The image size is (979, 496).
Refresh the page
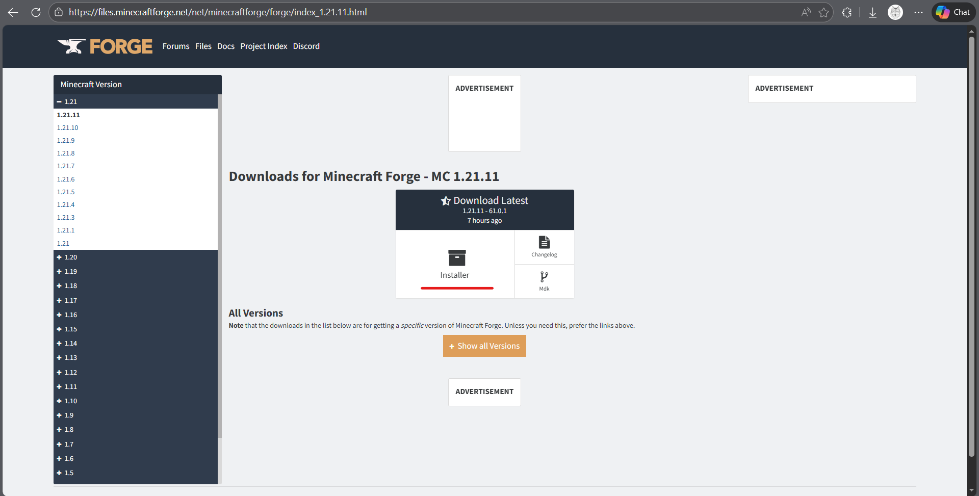[x=36, y=12]
